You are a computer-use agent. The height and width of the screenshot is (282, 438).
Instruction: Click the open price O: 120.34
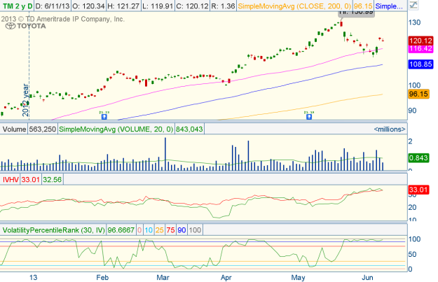(88, 6)
